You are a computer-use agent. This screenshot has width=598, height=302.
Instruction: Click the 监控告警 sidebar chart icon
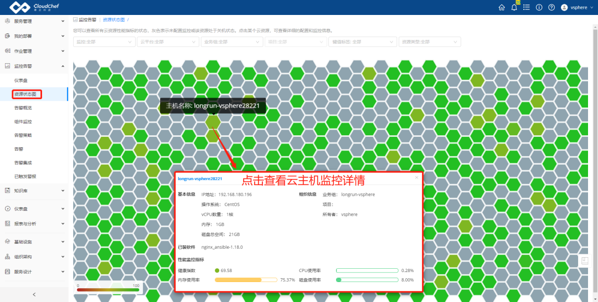click(x=7, y=66)
